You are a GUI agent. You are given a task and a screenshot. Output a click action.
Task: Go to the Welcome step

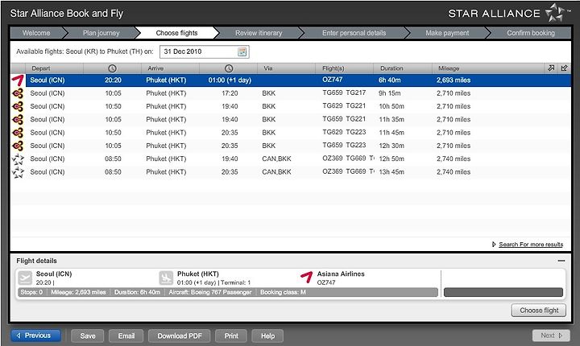pyautogui.click(x=36, y=33)
